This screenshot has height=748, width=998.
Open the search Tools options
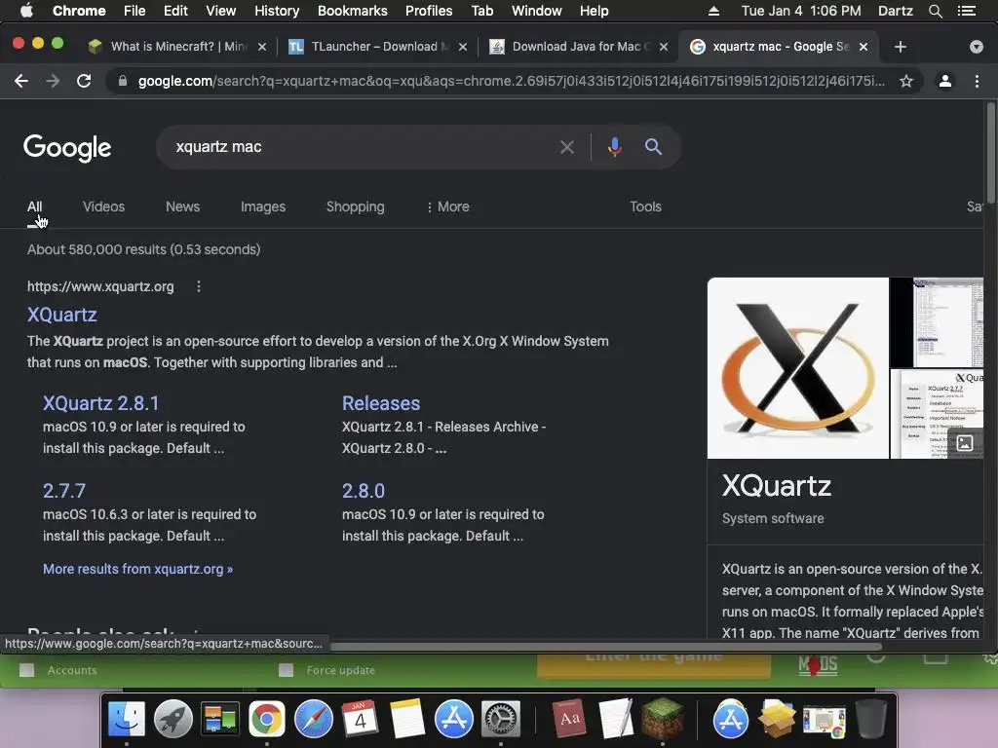(645, 206)
